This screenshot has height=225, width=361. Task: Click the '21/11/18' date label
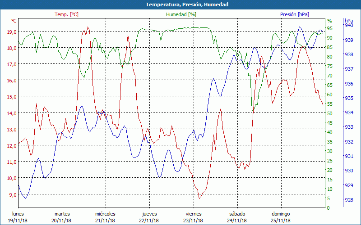[x=105, y=221]
